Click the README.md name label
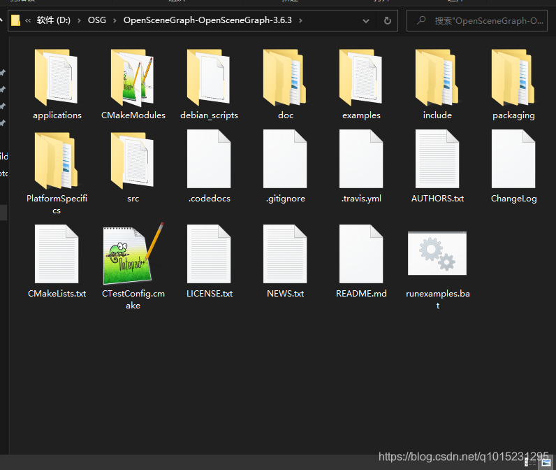This screenshot has width=556, height=470. 361,294
